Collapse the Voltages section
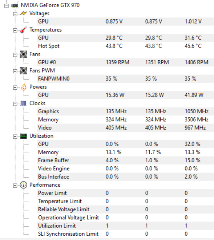The image size is (214, 240). (15, 14)
